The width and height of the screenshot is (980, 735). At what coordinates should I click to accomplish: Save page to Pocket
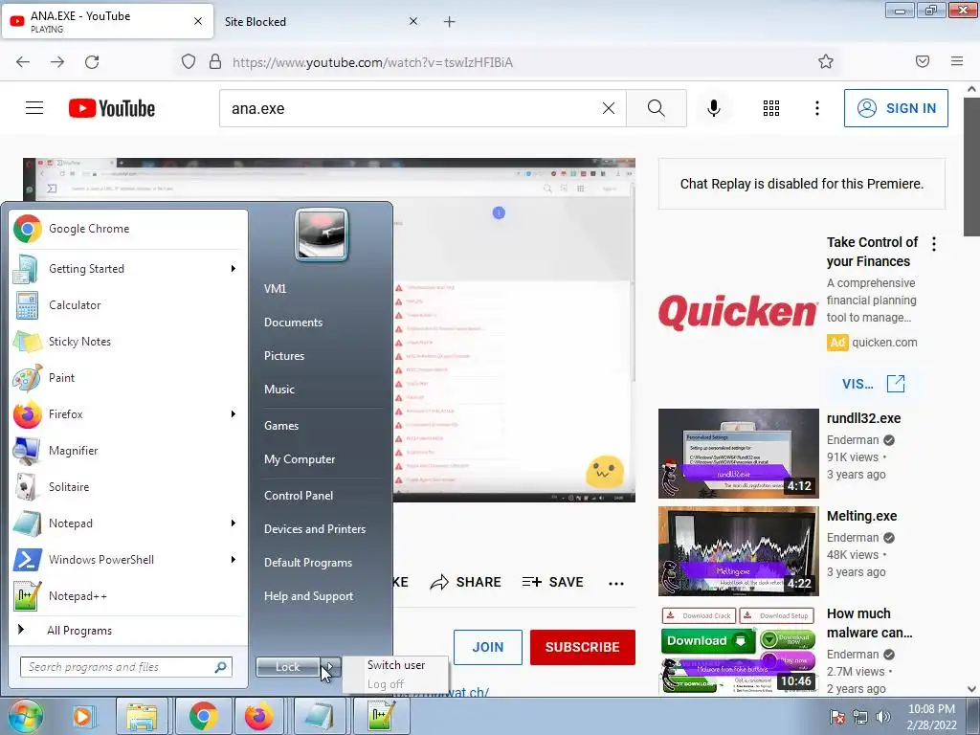[x=923, y=61]
